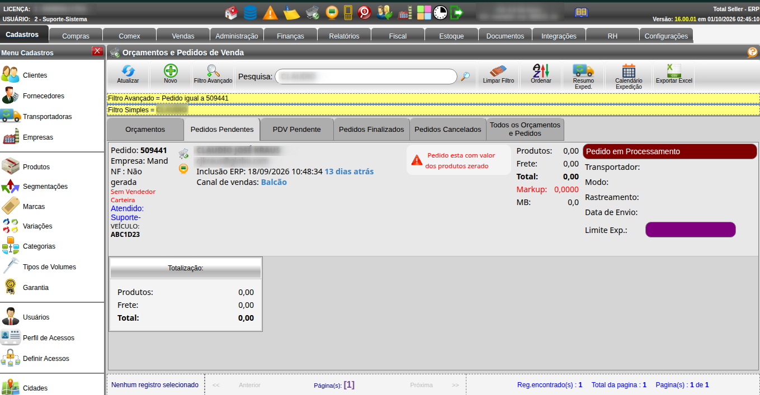Open Tipos de Volumes menu entry
760x395 pixels.
[49, 266]
